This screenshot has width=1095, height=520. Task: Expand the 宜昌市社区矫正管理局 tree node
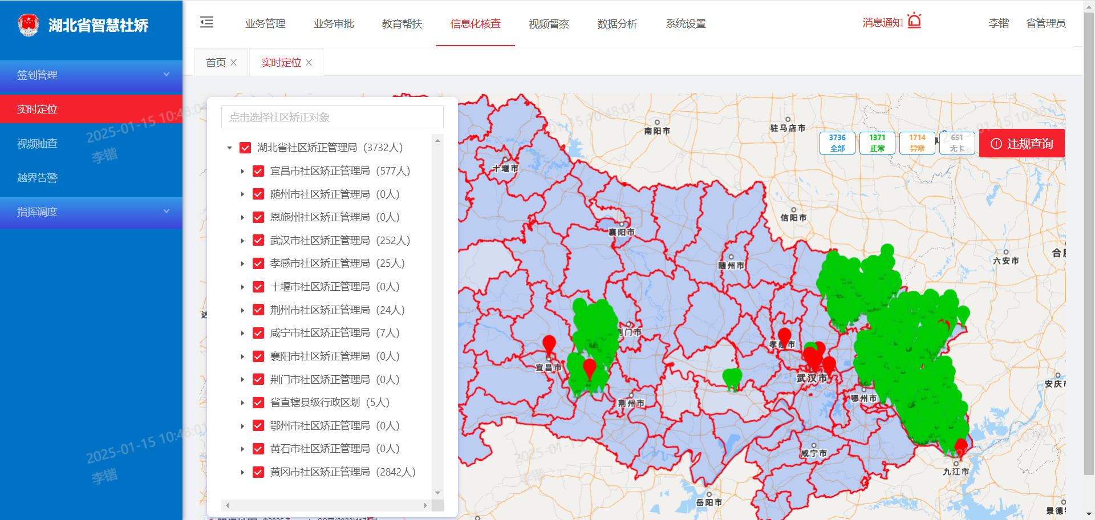(x=242, y=171)
